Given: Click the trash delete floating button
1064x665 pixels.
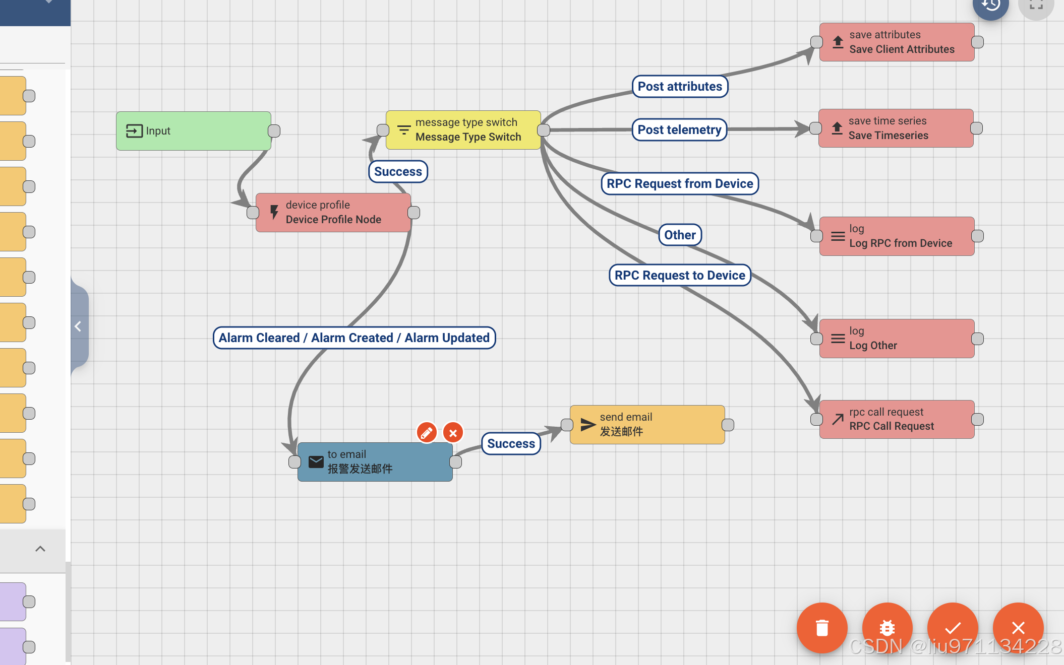Looking at the screenshot, I should (822, 628).
